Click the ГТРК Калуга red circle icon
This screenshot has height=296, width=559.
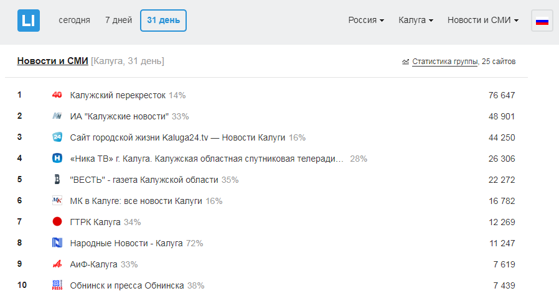[x=57, y=222]
